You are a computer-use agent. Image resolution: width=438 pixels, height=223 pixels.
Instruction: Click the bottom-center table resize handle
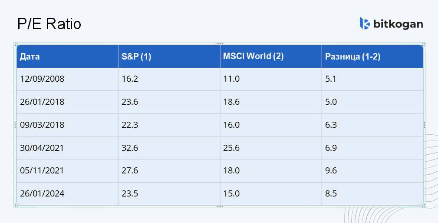point(220,206)
